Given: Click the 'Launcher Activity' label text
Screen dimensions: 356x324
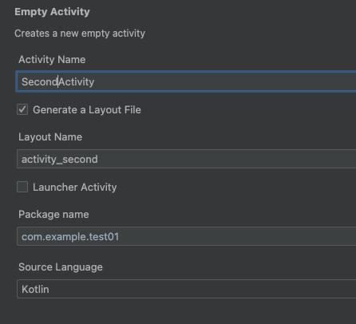Looking at the screenshot, I should point(75,188).
